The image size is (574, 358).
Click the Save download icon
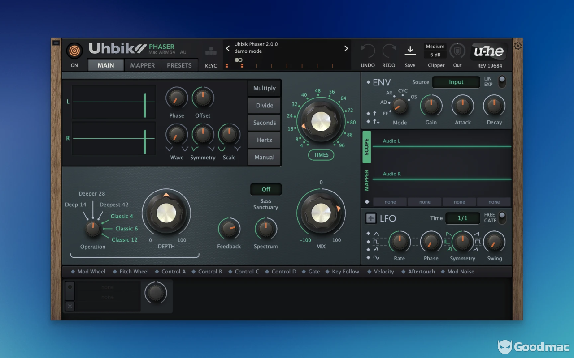pyautogui.click(x=410, y=51)
